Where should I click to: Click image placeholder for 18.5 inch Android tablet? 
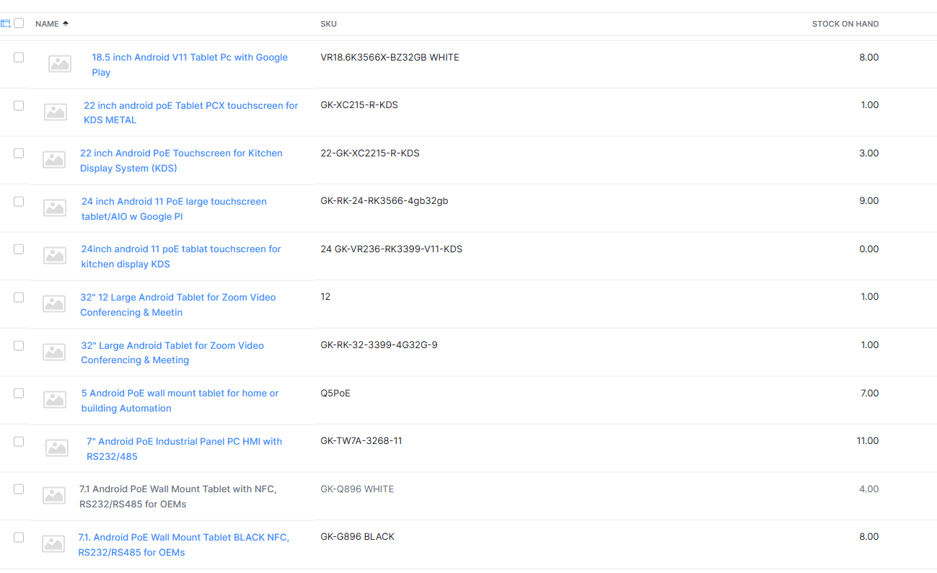(x=60, y=63)
